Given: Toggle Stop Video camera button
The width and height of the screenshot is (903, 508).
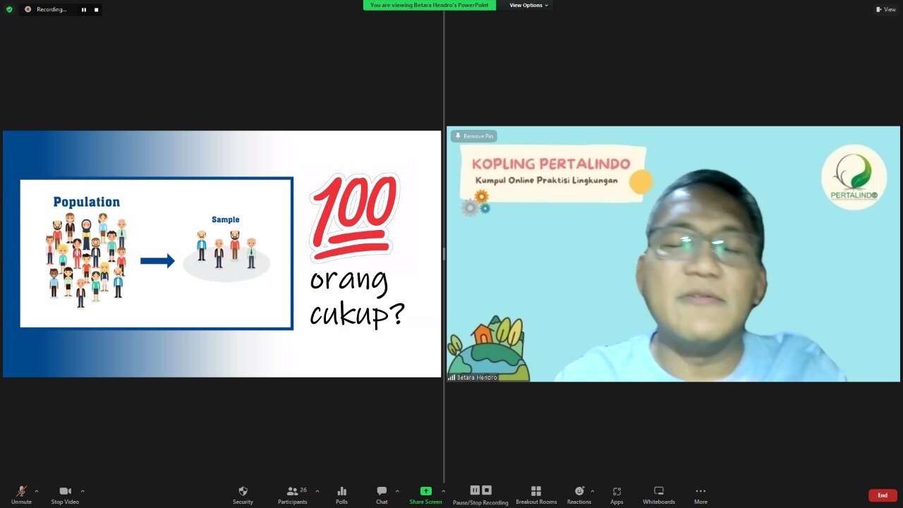Looking at the screenshot, I should (x=65, y=492).
